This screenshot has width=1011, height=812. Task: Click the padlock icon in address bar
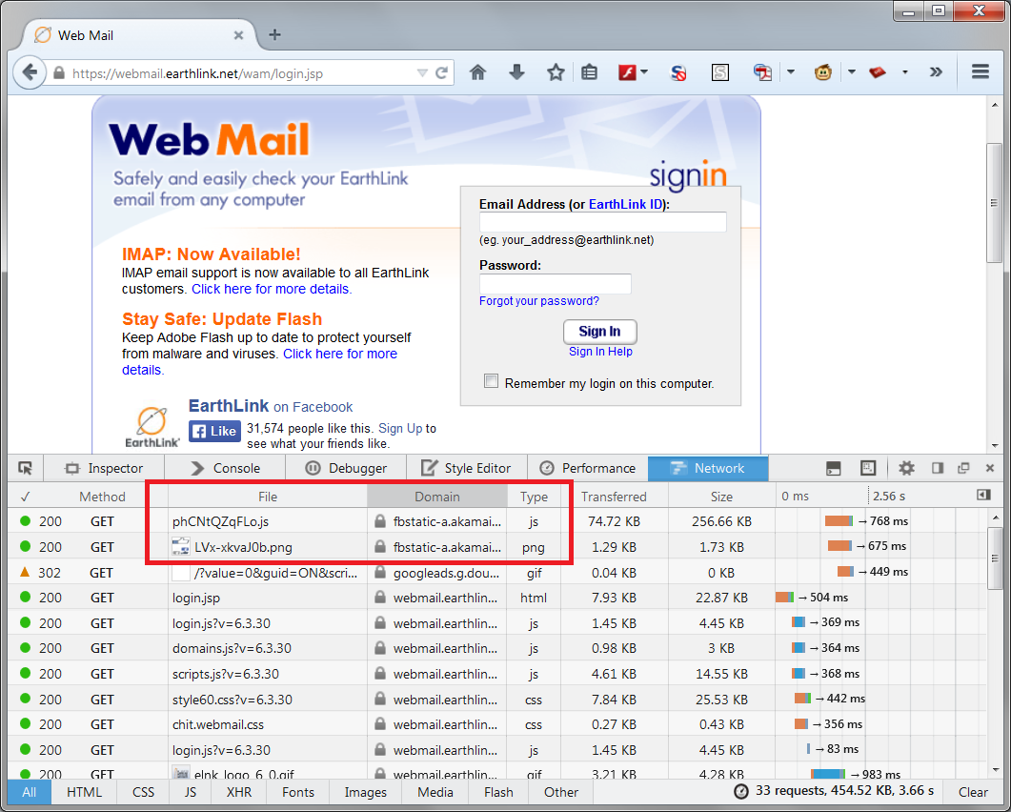point(59,72)
